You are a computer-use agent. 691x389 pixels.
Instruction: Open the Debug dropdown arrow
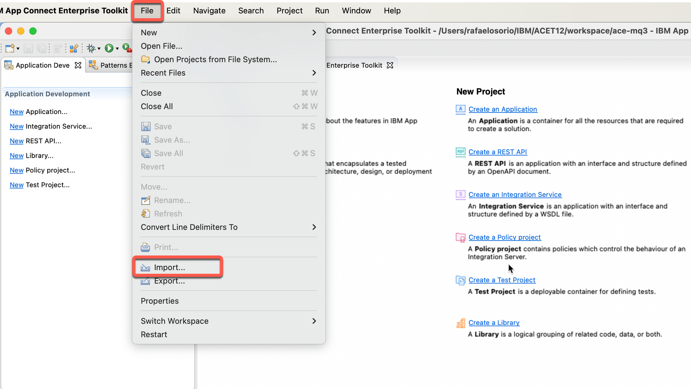pyautogui.click(x=99, y=49)
